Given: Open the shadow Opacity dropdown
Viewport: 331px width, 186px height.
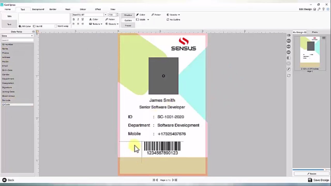Looking at the screenshot, I should [x=173, y=15].
